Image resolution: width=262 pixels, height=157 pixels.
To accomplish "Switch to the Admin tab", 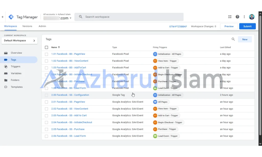I will (x=42, y=26).
